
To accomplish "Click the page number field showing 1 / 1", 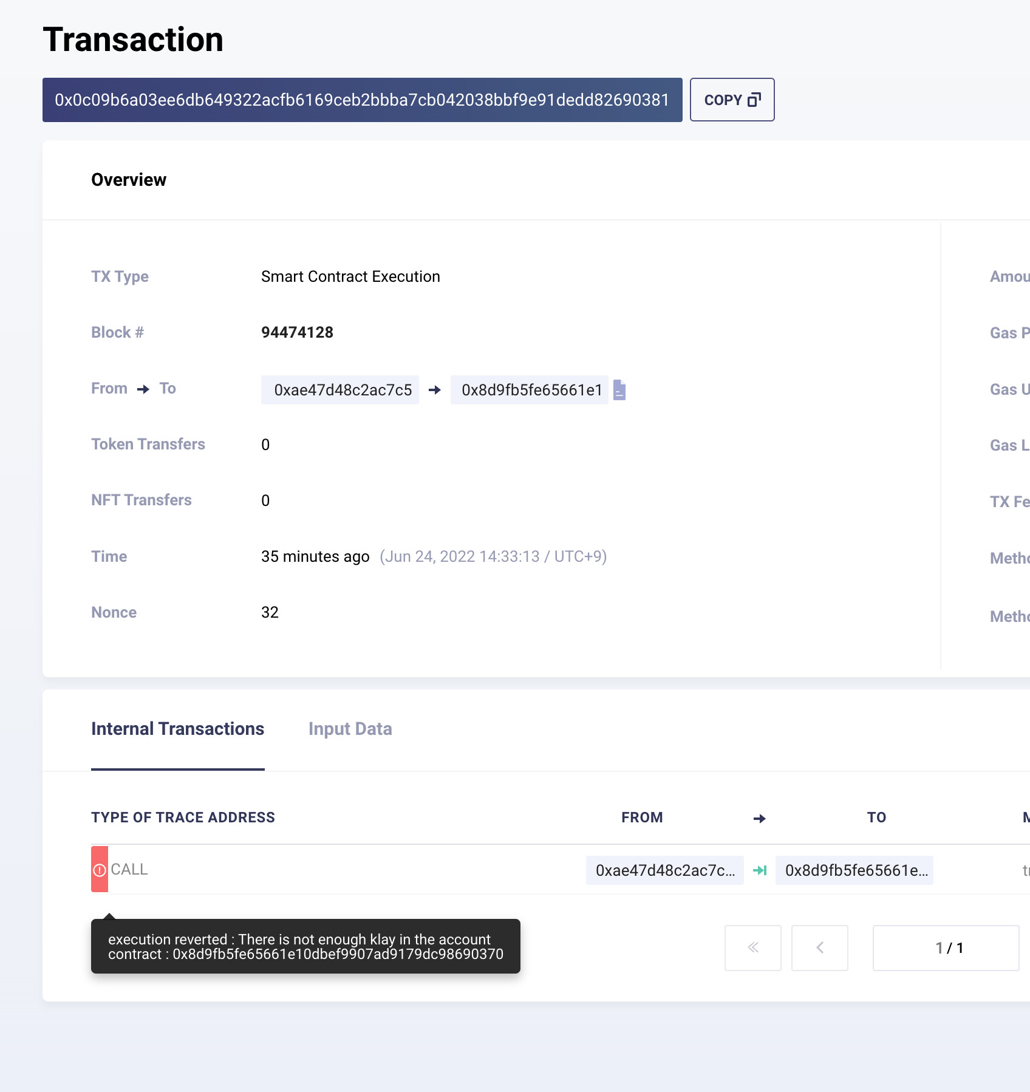I will click(946, 947).
